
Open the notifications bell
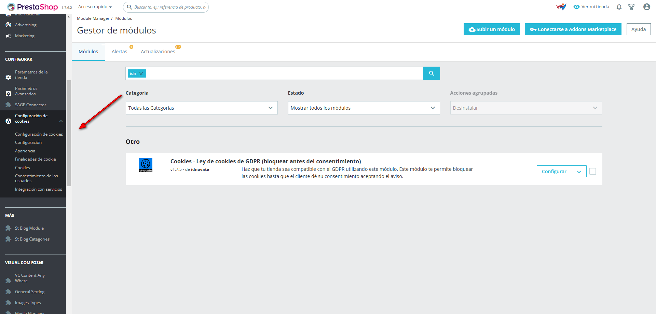point(619,7)
